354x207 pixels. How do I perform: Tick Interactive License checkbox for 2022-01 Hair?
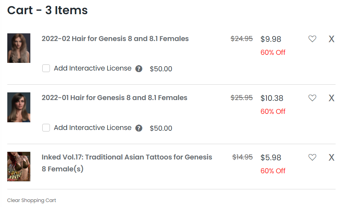46,128
